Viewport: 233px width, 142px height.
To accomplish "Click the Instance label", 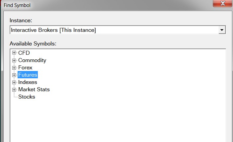I will click(x=21, y=20).
